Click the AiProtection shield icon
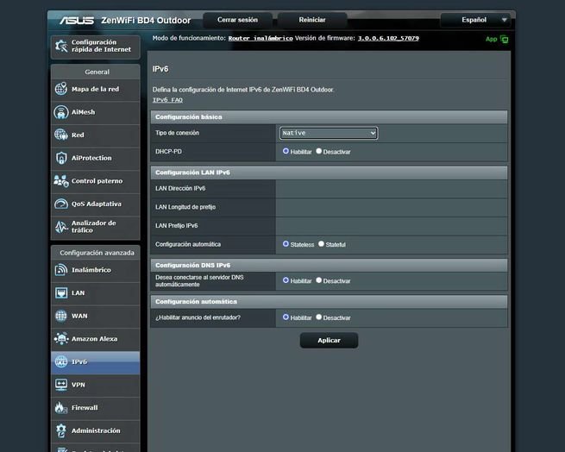The width and height of the screenshot is (565, 452). click(60, 158)
